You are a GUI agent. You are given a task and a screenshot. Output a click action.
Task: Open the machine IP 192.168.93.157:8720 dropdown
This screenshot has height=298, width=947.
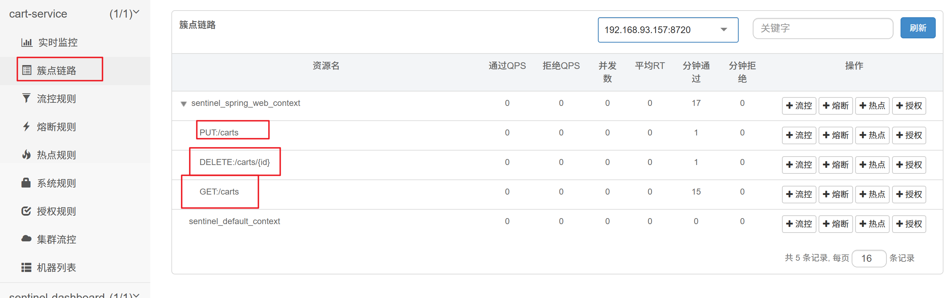pyautogui.click(x=668, y=30)
